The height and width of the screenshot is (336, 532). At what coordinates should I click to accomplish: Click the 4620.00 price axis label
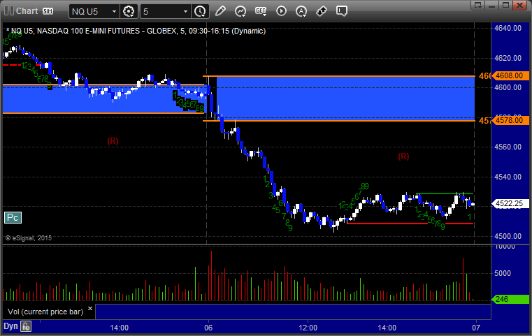[508, 58]
